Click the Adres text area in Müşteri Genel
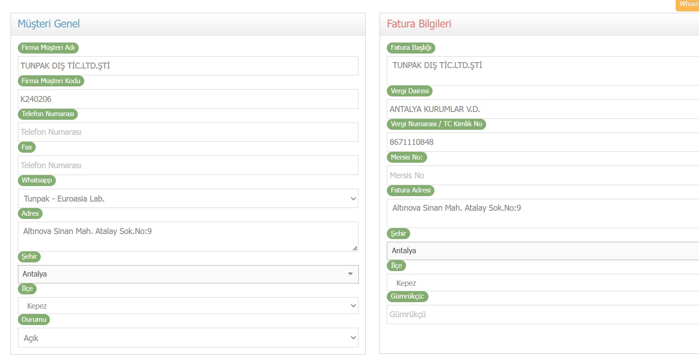The image size is (699, 357). 188,236
